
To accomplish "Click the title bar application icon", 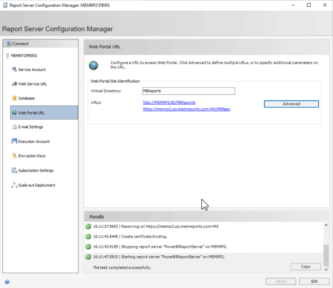I will click(x=5, y=5).
